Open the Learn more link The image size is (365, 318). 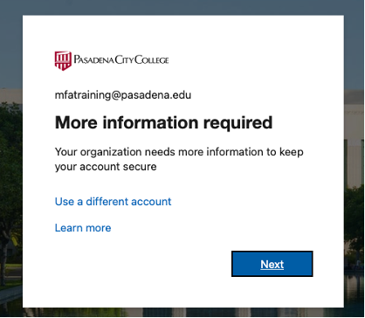(83, 228)
